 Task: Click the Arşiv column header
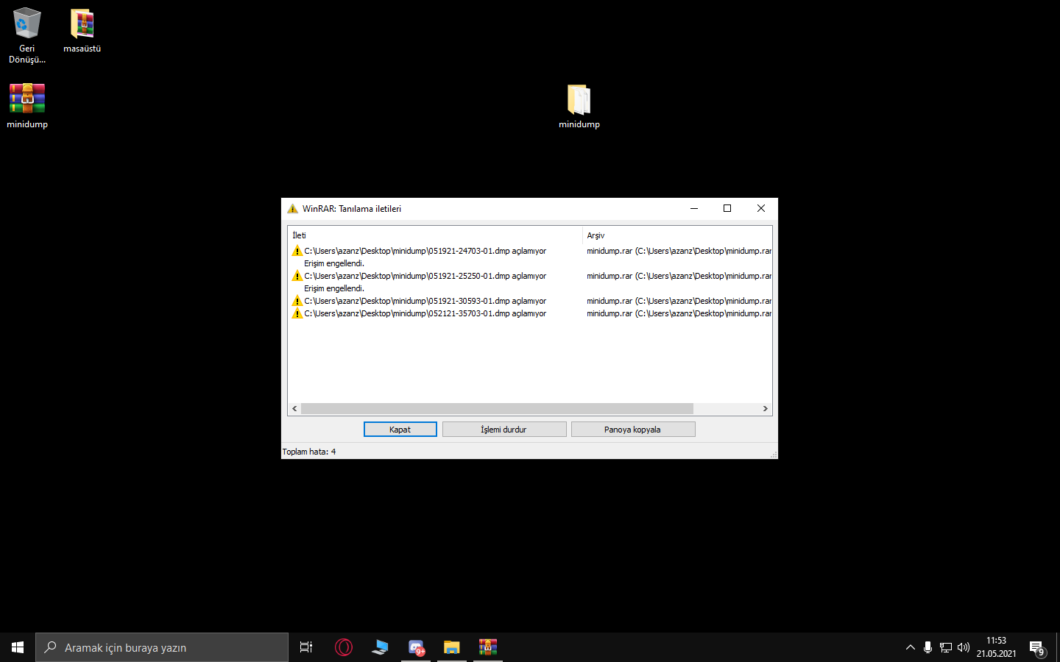pyautogui.click(x=677, y=235)
